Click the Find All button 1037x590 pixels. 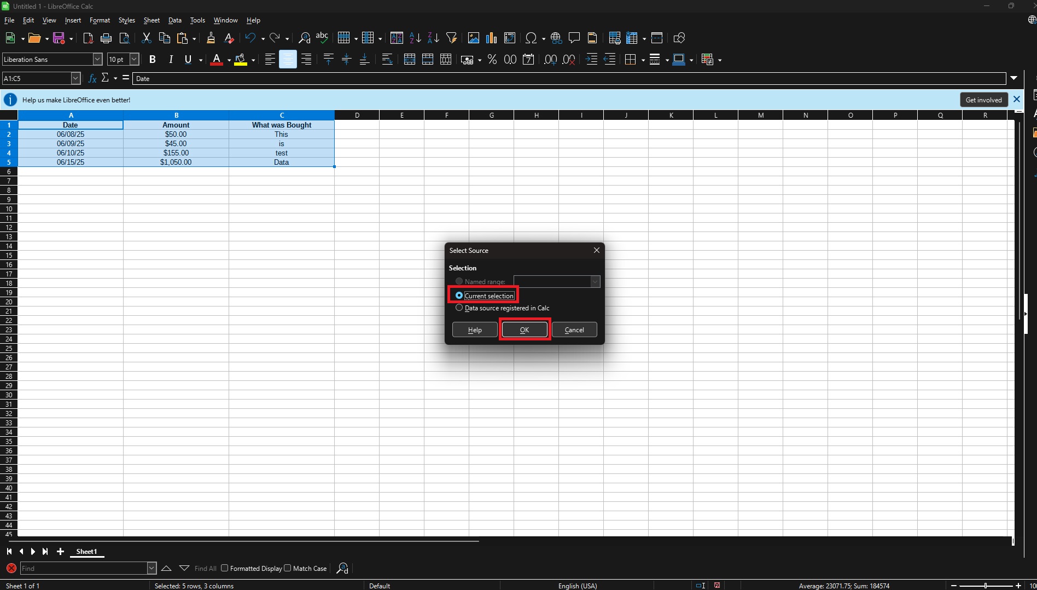(206, 568)
